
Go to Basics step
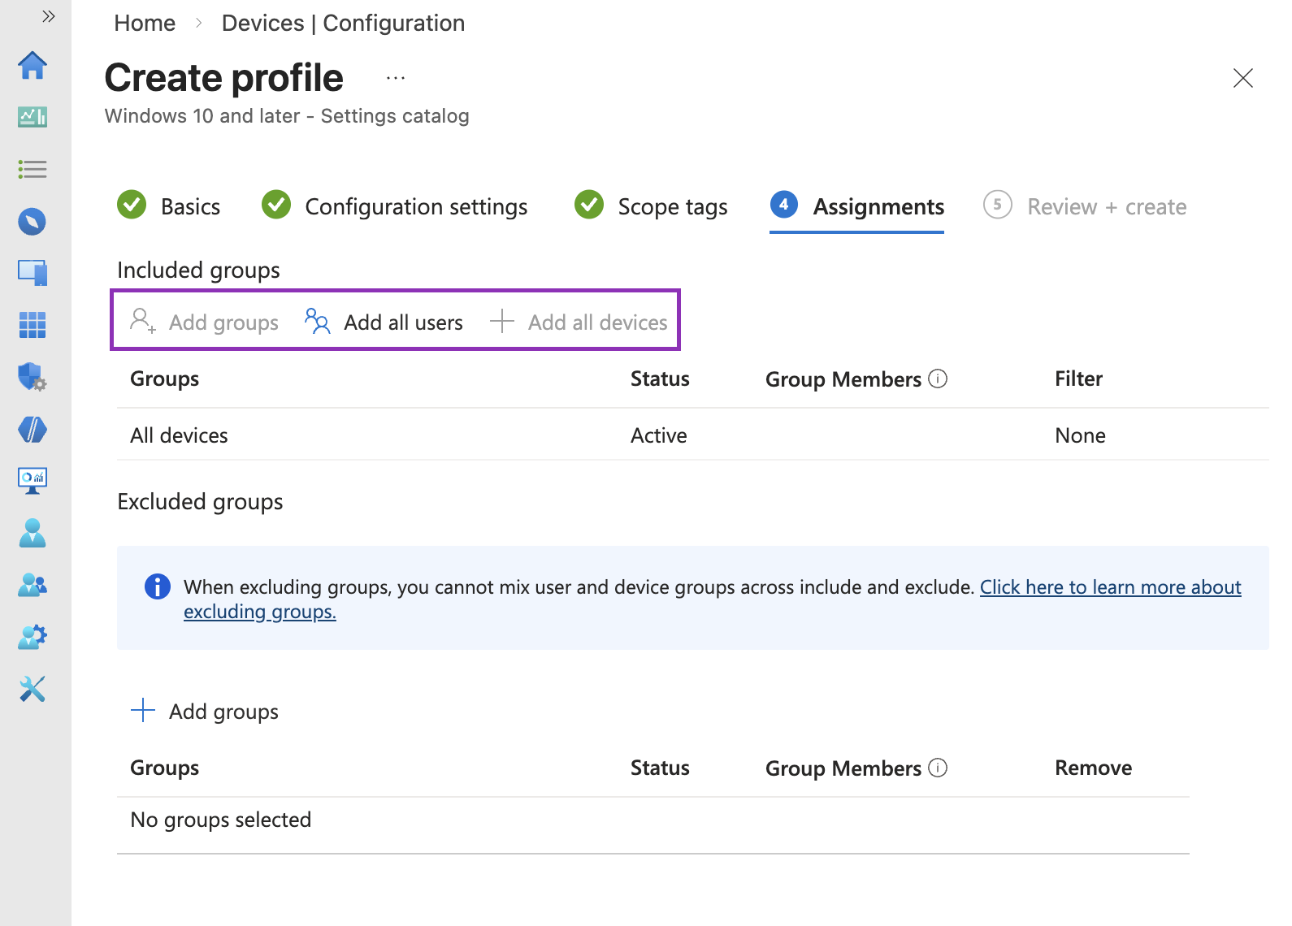[169, 206]
